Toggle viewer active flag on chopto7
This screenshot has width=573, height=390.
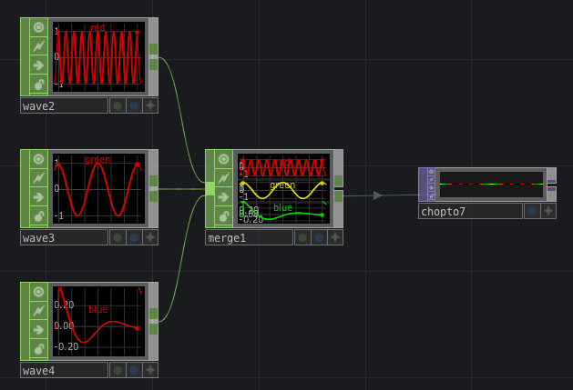[431, 172]
